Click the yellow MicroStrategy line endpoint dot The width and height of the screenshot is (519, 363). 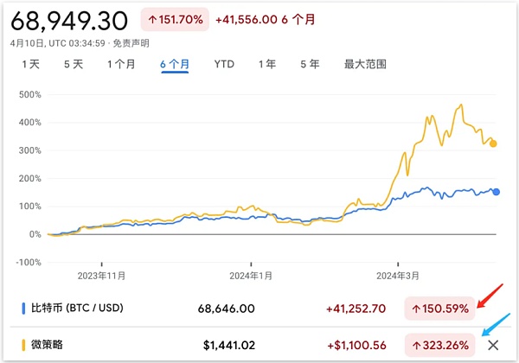click(494, 143)
